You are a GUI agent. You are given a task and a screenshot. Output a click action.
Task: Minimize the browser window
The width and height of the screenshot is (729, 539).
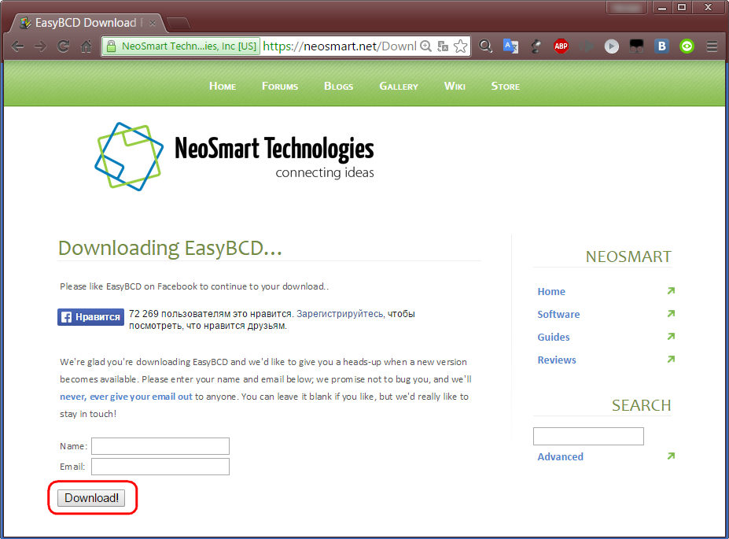click(662, 7)
